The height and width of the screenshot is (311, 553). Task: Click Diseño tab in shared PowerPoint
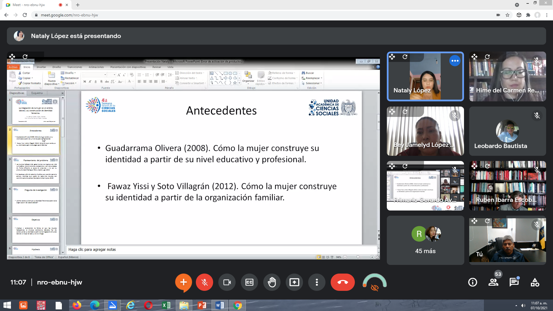click(x=56, y=67)
